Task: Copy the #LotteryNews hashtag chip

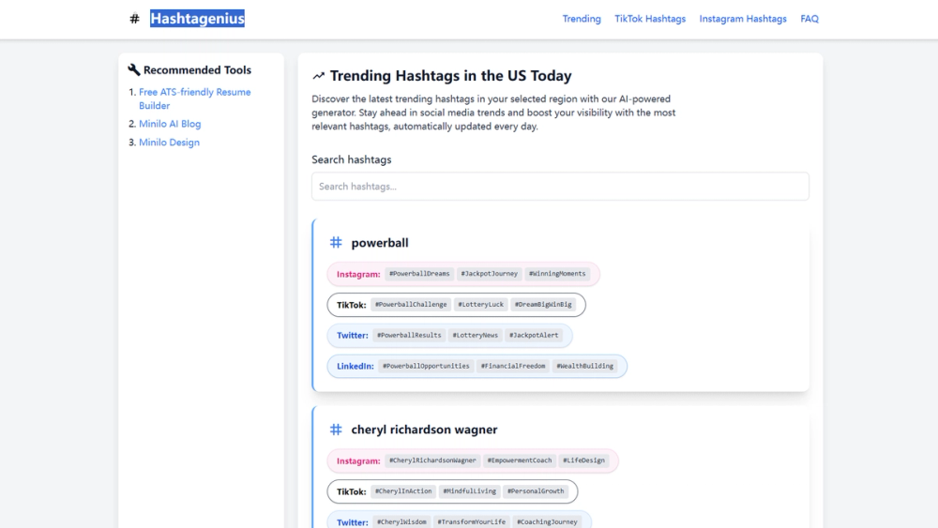Action: pyautogui.click(x=475, y=336)
